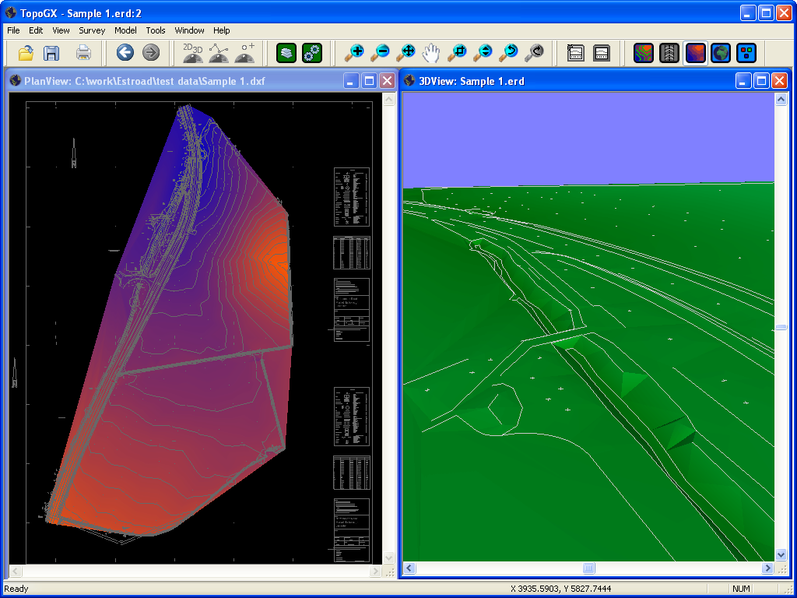The image size is (797, 598).
Task: Open the green gears settings icon
Action: coord(312,52)
